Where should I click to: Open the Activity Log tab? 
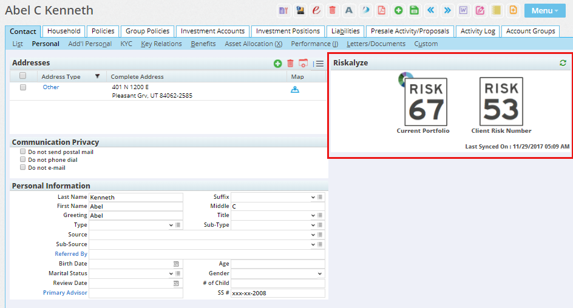point(478,31)
